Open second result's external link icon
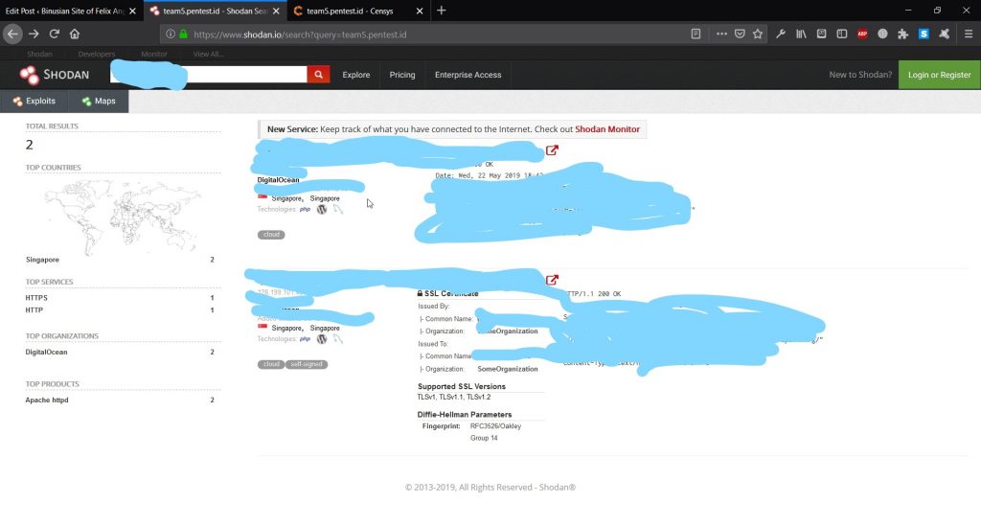Screen dimensions: 981x526 point(552,280)
